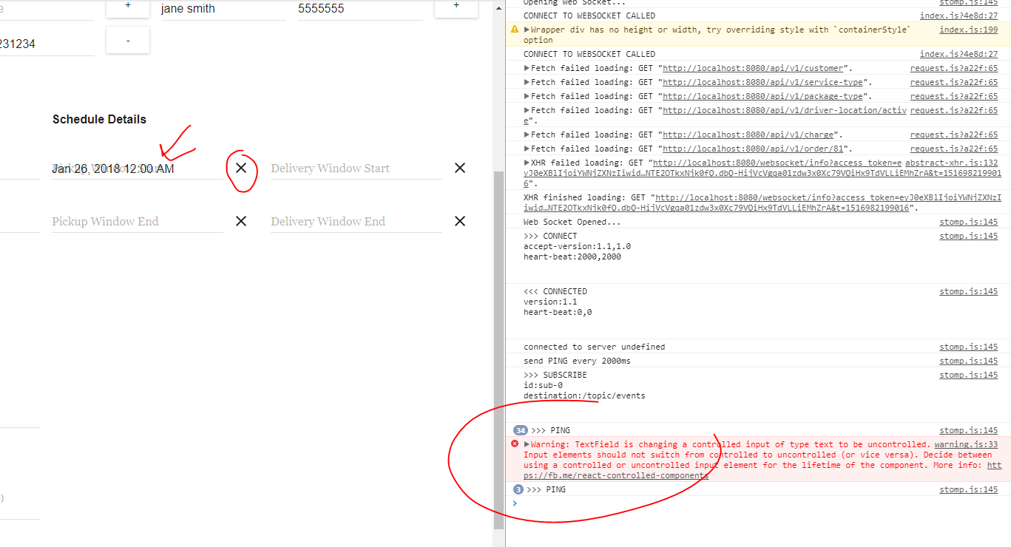This screenshot has width=1011, height=547.
Task: Open request.js link on the customer fetch row
Action: pyautogui.click(x=954, y=68)
